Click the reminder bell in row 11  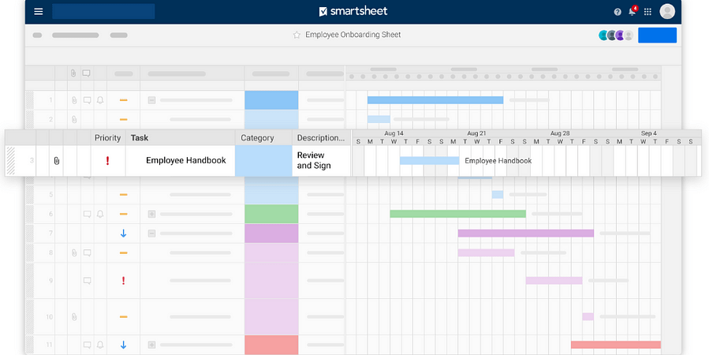click(x=100, y=345)
